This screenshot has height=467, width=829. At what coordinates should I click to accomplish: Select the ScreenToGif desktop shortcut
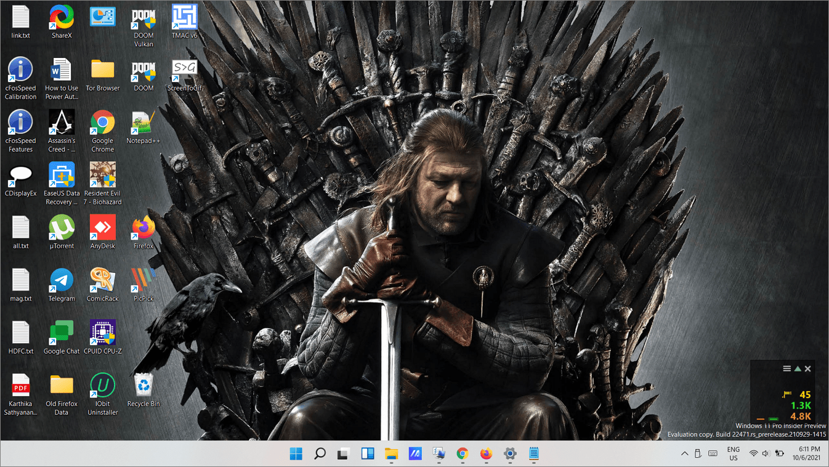[x=185, y=75]
